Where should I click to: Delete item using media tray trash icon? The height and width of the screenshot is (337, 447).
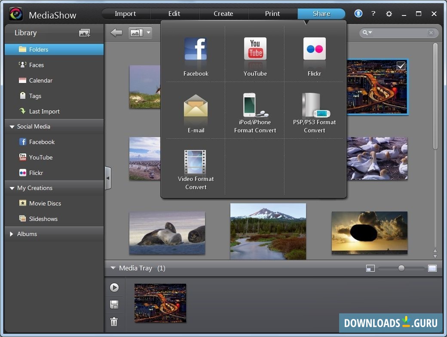coord(114,322)
